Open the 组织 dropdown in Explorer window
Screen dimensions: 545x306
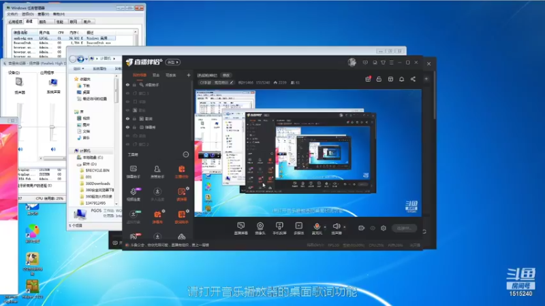[x=78, y=69]
